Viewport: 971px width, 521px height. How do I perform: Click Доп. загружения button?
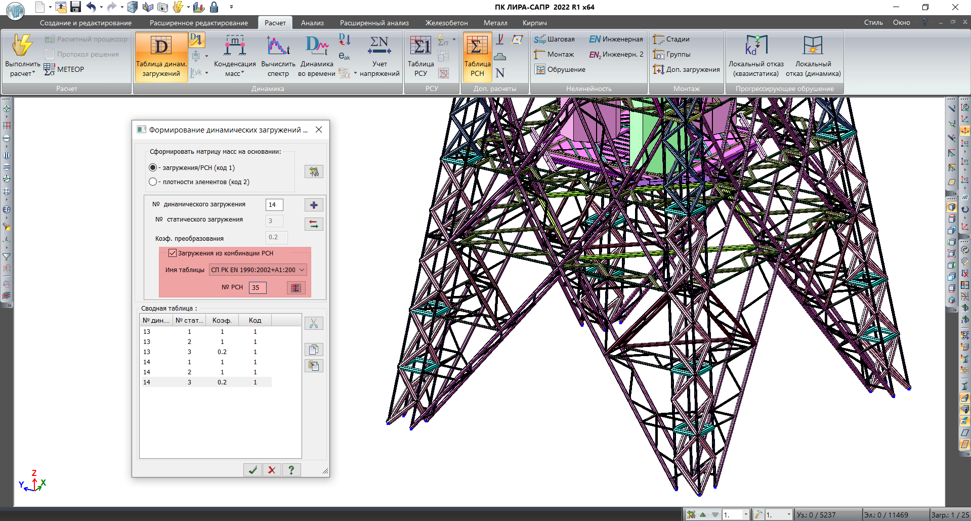[x=687, y=69]
